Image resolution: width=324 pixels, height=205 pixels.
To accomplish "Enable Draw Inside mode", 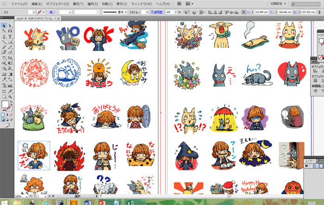I will coord(11,120).
